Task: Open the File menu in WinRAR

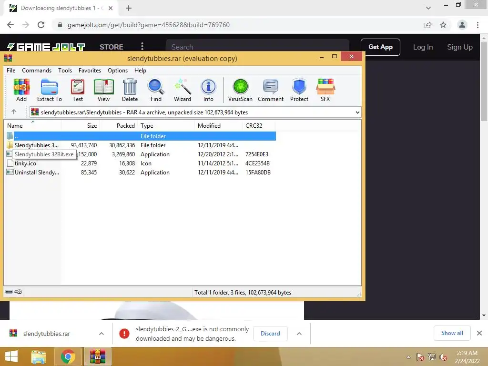Action: pos(11,71)
